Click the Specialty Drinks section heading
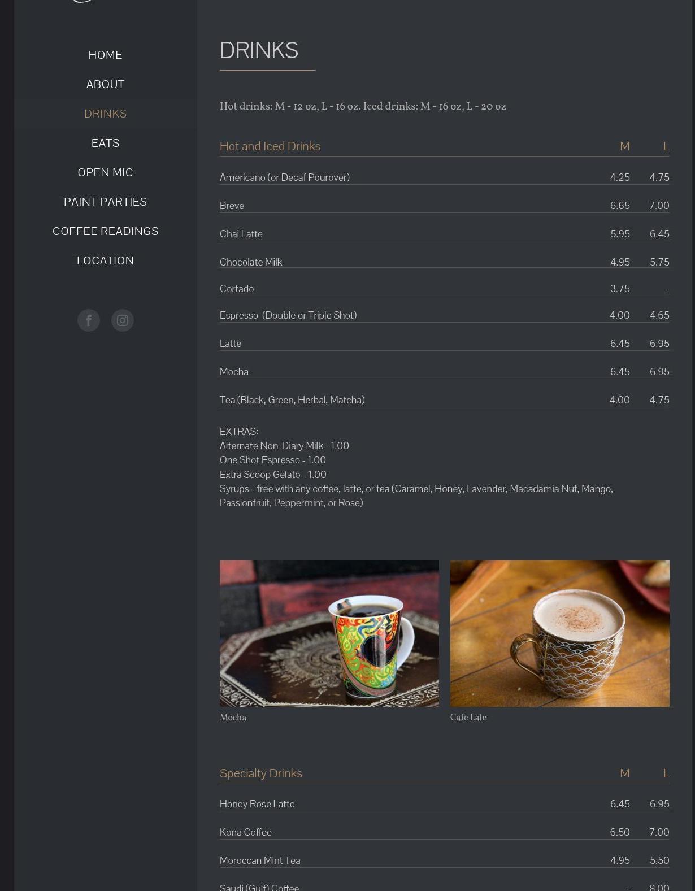Viewport: 695px width, 891px height. point(261,773)
